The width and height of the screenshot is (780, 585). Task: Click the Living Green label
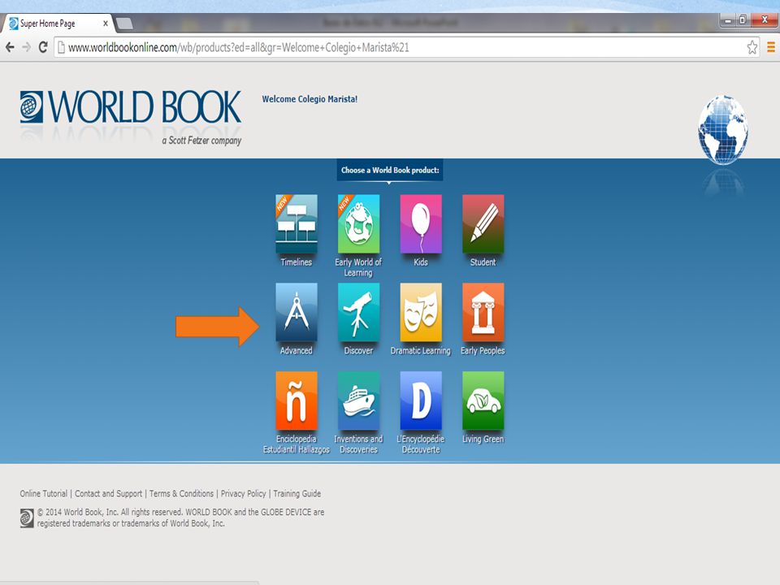tap(483, 440)
